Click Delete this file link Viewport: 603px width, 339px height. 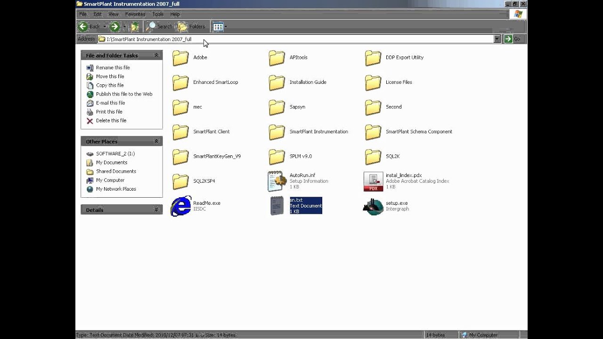(111, 121)
